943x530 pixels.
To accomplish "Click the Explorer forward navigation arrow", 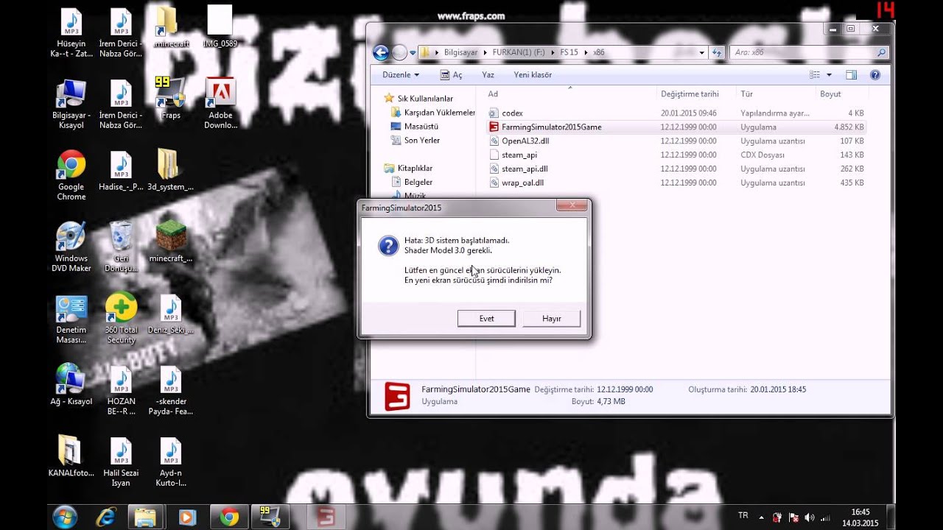I will pos(399,52).
